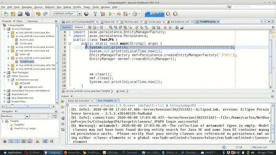Open the default config dropdown

[x=79, y=14]
